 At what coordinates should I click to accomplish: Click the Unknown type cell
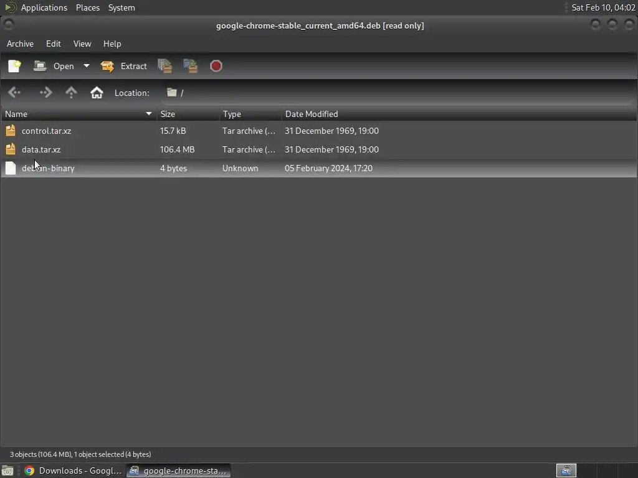tap(240, 168)
